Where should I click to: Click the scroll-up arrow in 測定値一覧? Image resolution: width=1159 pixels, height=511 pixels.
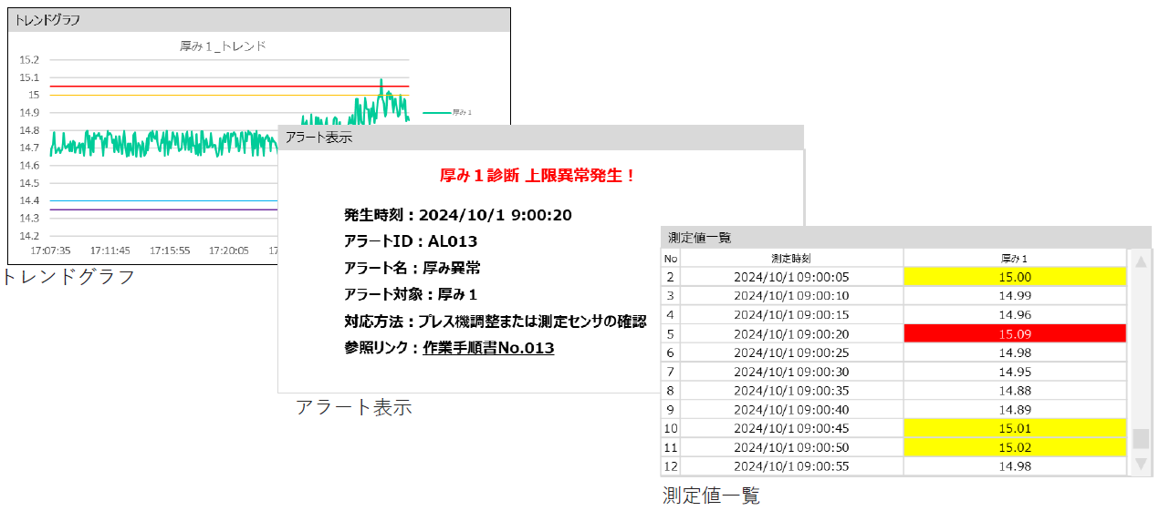(x=1140, y=262)
